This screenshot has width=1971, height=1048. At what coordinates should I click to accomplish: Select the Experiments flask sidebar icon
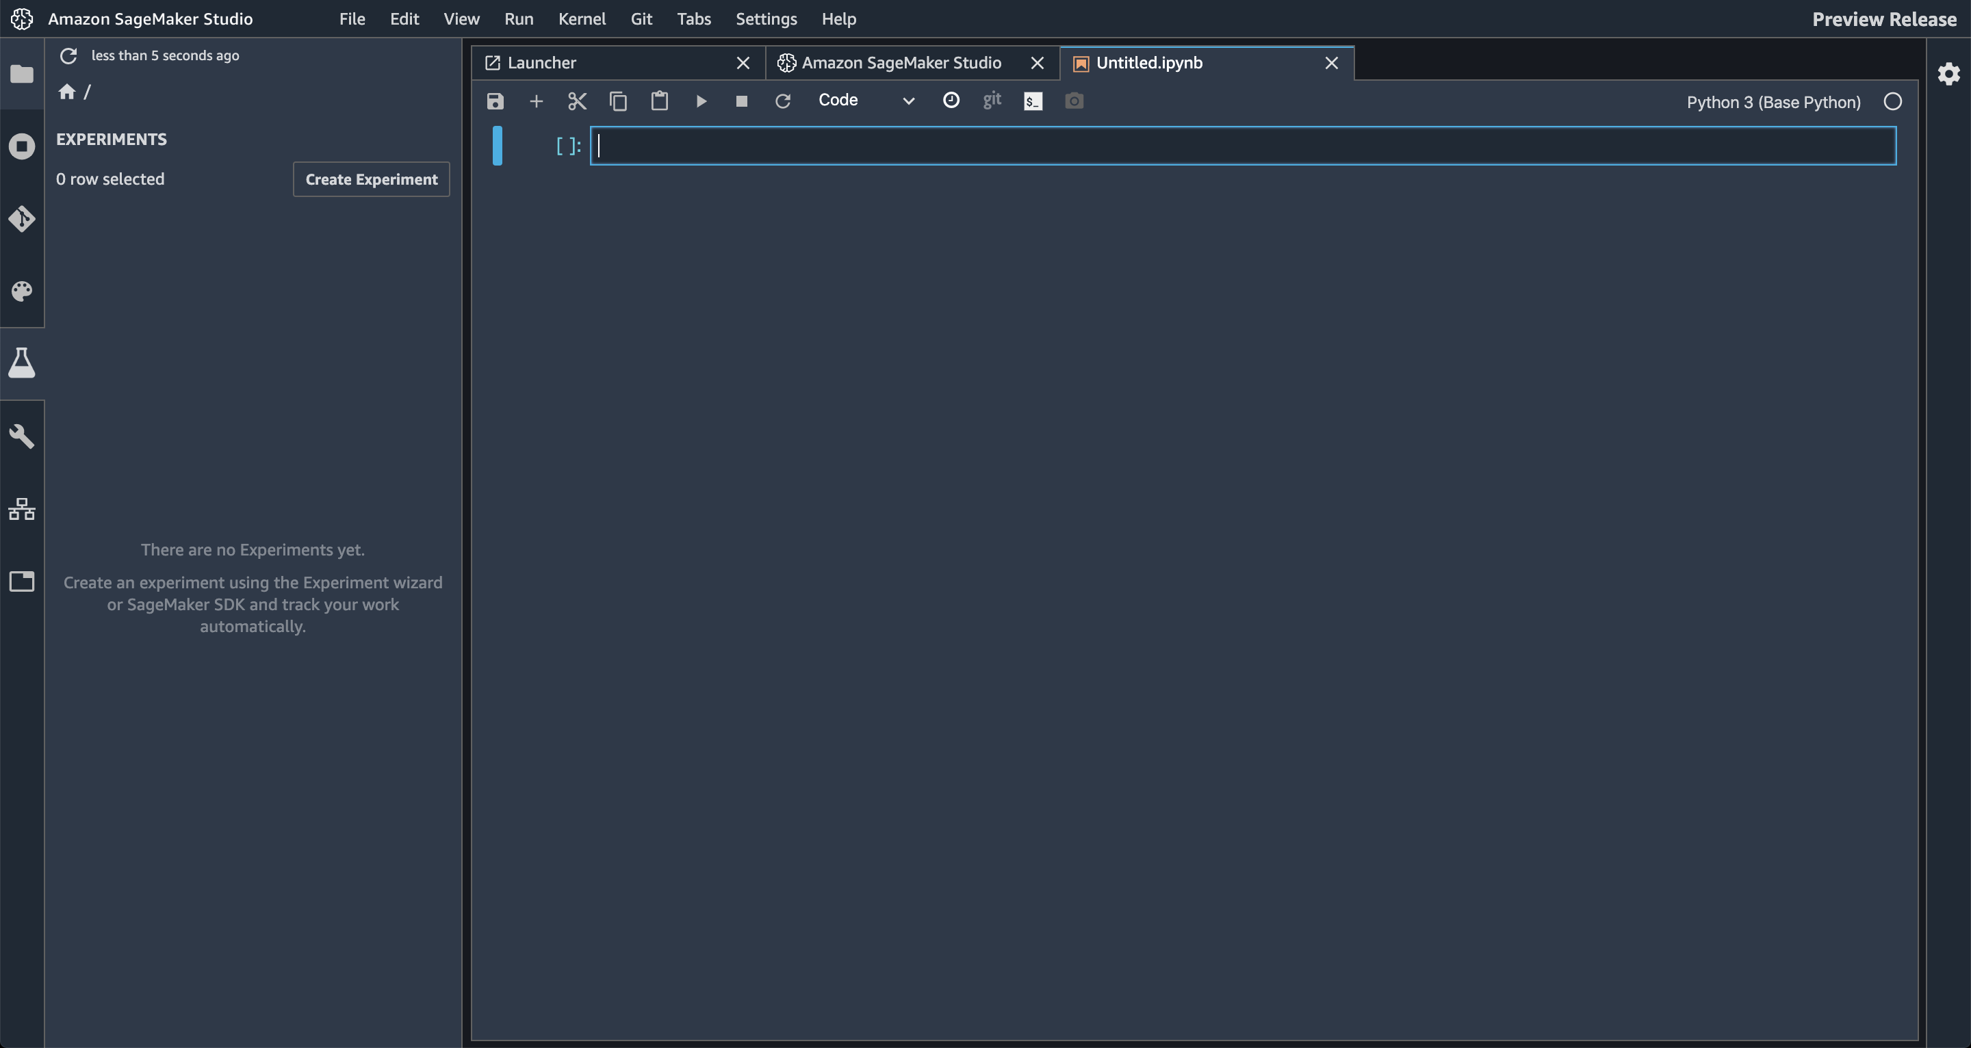pyautogui.click(x=21, y=363)
